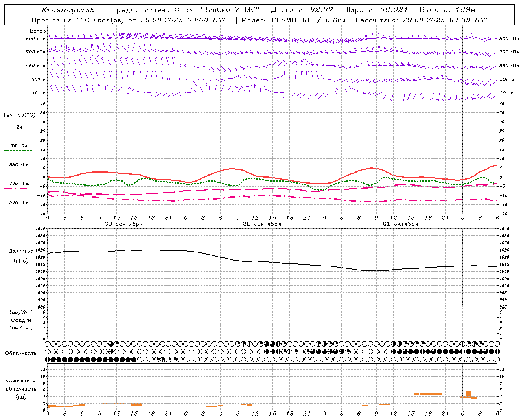Select the provider text "ЗапСиб УГМС" in the header
Screen dimensions: 521x417
pos(229,10)
